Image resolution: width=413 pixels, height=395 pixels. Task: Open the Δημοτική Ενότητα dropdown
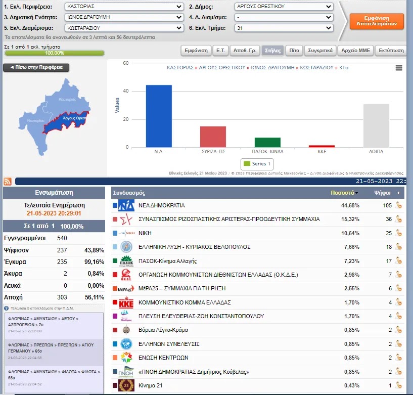pos(124,17)
